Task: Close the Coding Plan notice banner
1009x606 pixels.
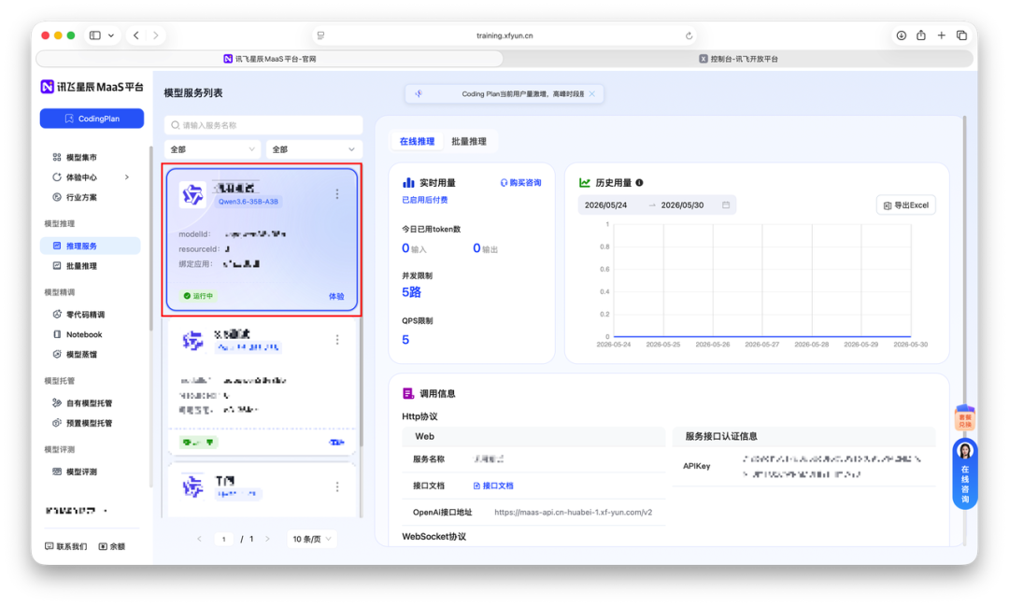Action: pyautogui.click(x=592, y=94)
